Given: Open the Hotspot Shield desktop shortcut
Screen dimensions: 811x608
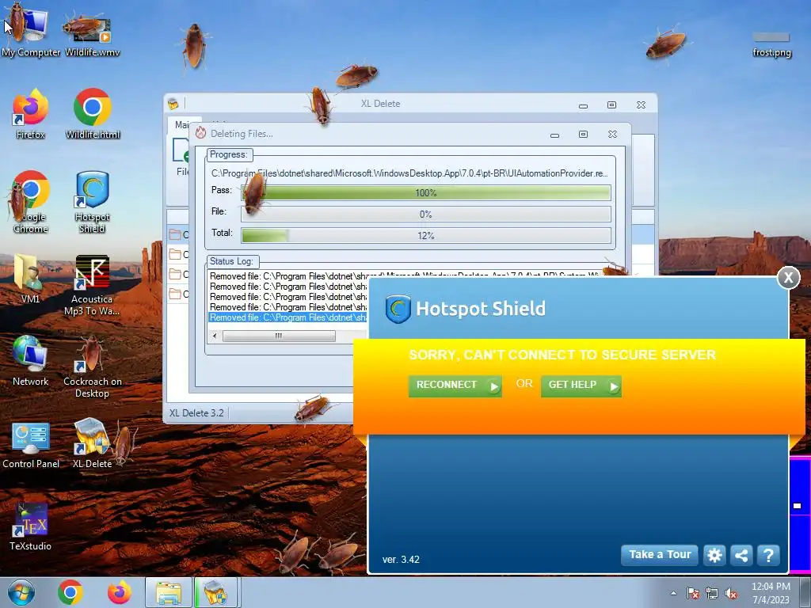Looking at the screenshot, I should 92,200.
